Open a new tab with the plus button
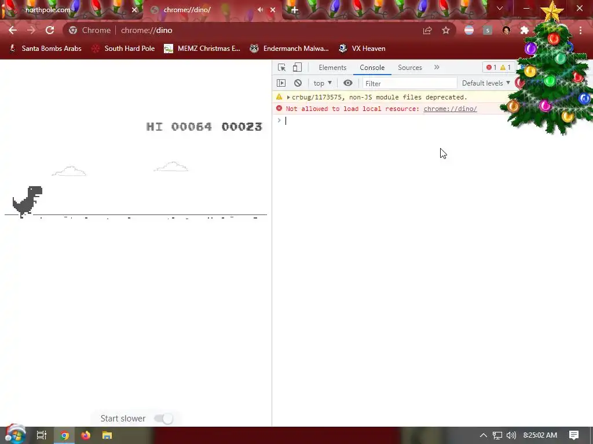593x444 pixels. (x=295, y=10)
